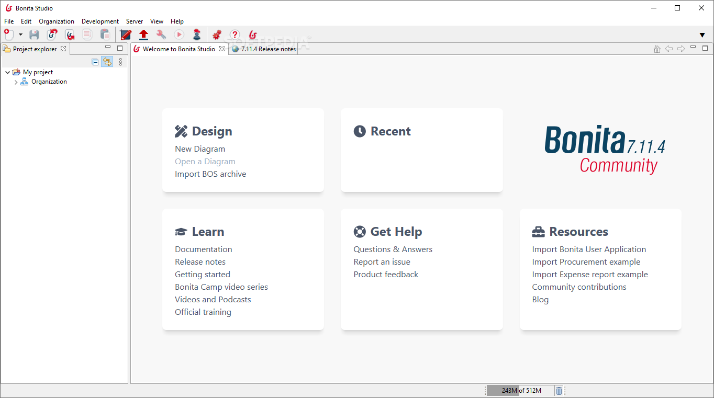Image resolution: width=714 pixels, height=398 pixels.
Task: Click the Help question mark icon
Action: coord(235,35)
